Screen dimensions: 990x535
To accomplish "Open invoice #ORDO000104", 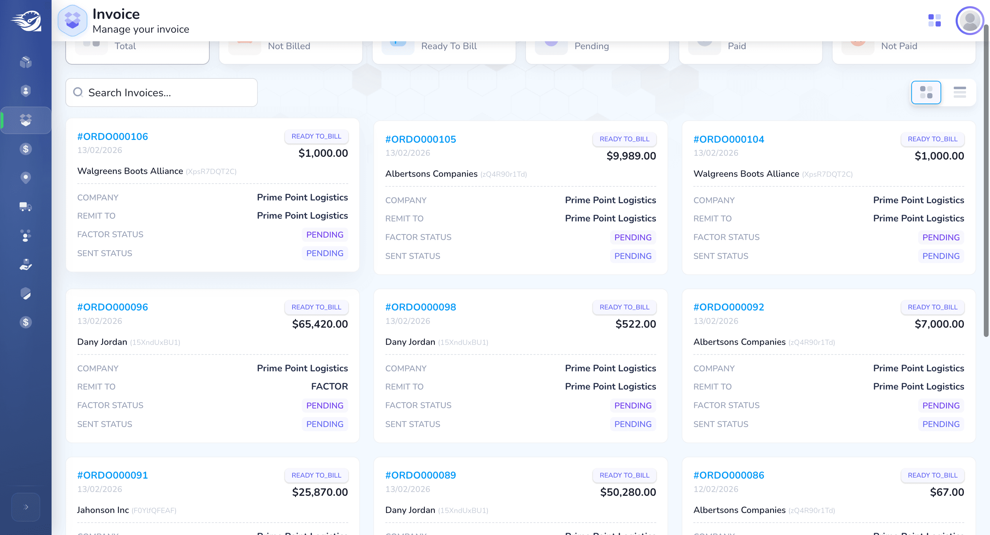I will [x=729, y=139].
